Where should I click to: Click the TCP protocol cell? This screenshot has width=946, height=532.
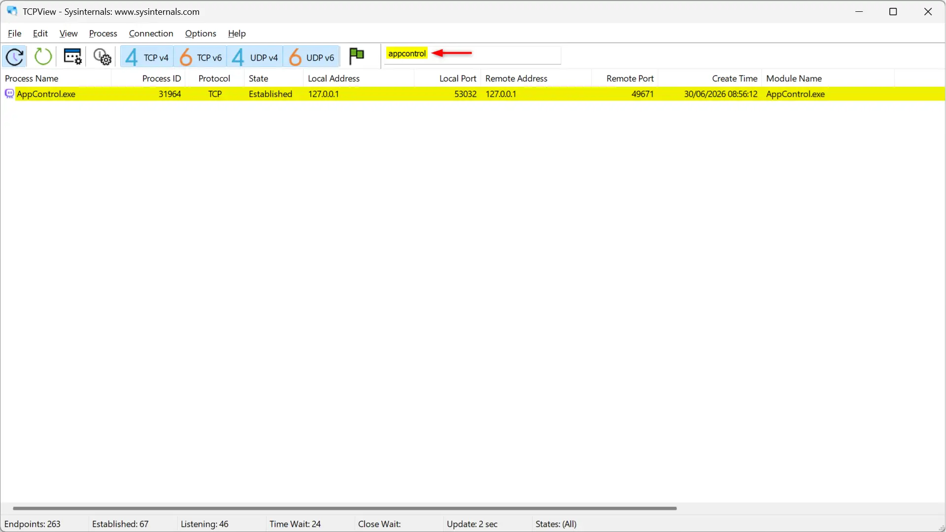(x=215, y=94)
